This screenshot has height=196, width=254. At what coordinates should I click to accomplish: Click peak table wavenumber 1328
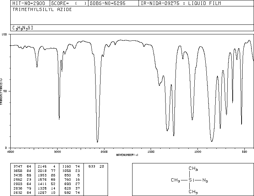click(x=42, y=188)
